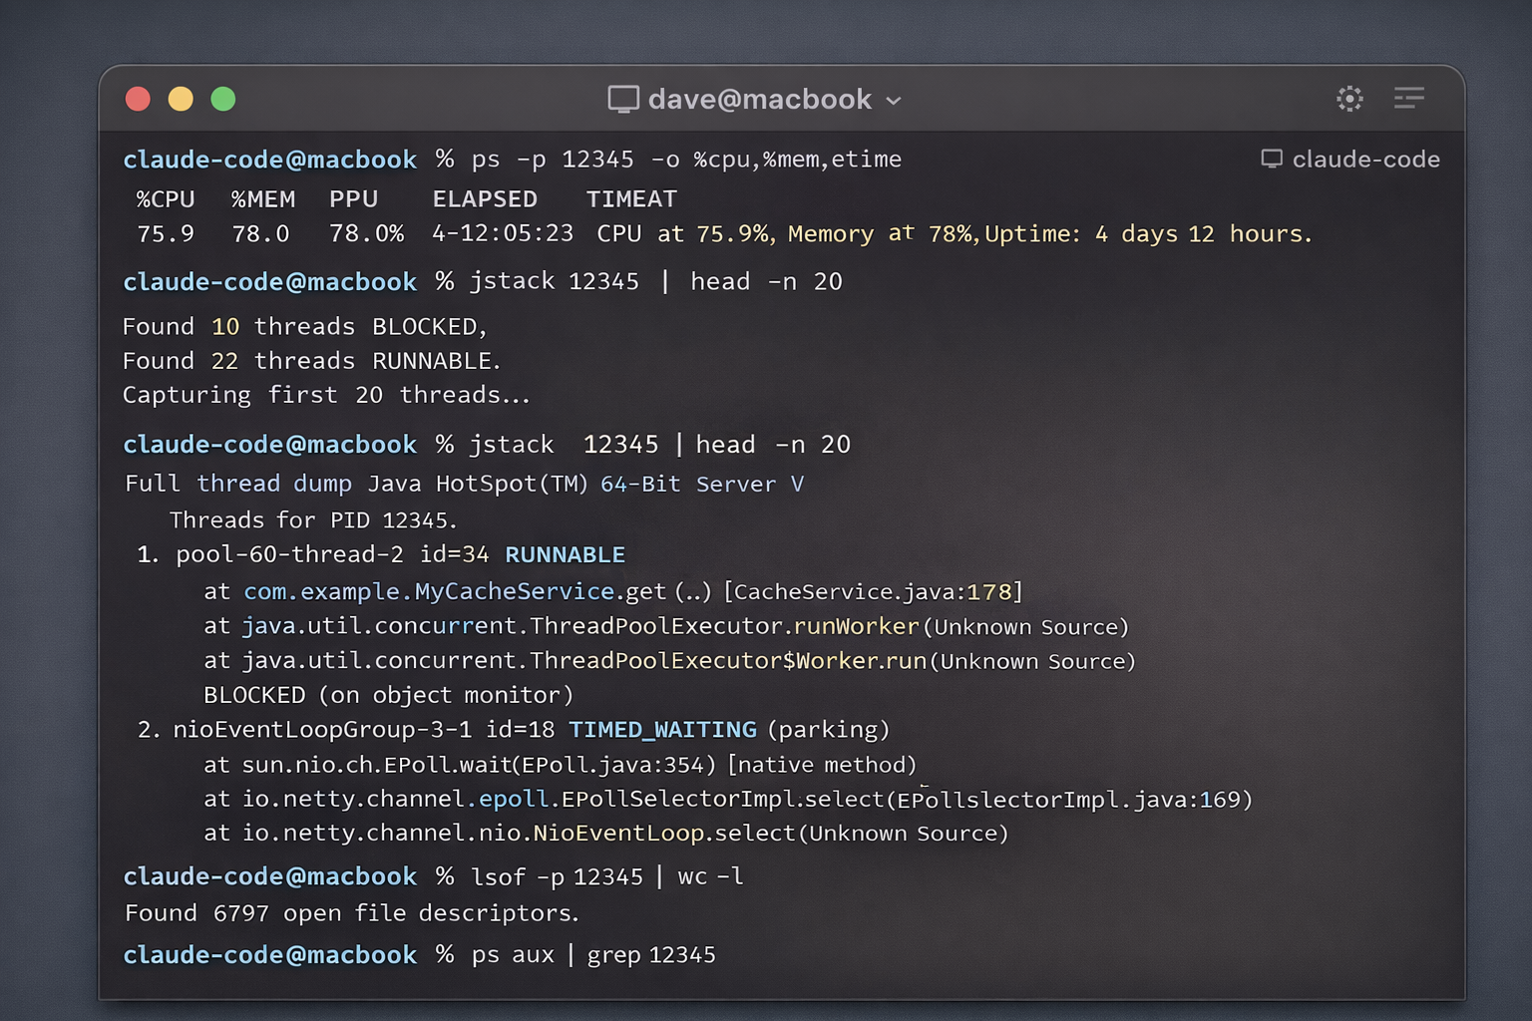Image resolution: width=1532 pixels, height=1021 pixels.
Task: Click the com.example.MyCacheService class link
Action: pos(429,591)
